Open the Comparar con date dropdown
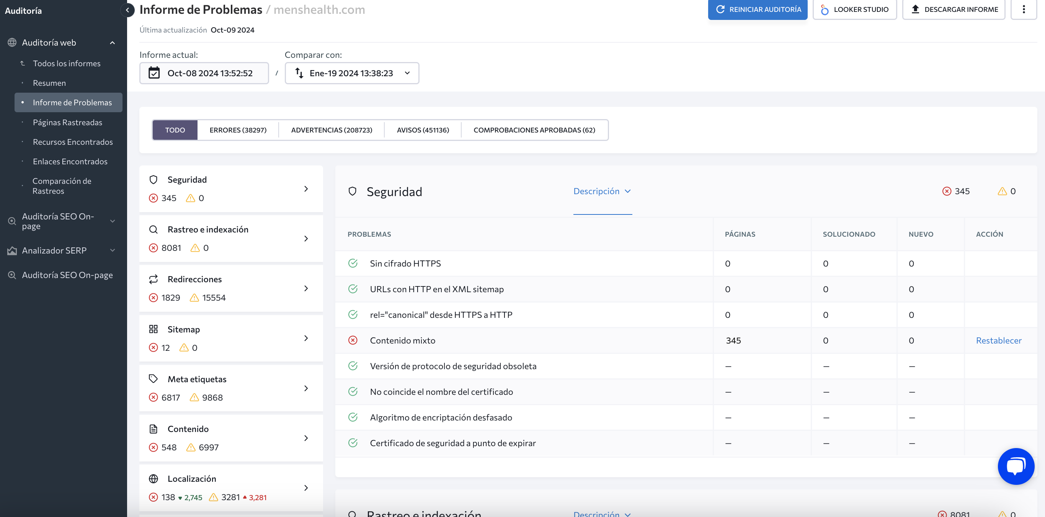 (x=352, y=73)
